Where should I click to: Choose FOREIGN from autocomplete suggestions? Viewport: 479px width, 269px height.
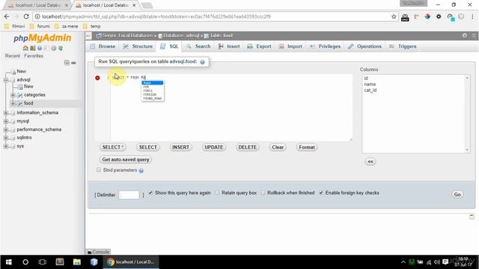click(150, 95)
